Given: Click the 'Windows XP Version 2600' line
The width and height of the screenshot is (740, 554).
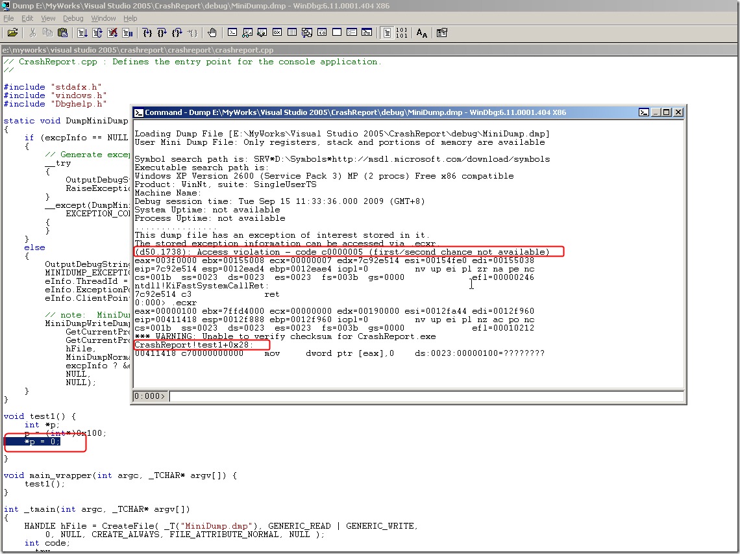Looking at the screenshot, I should (324, 176).
